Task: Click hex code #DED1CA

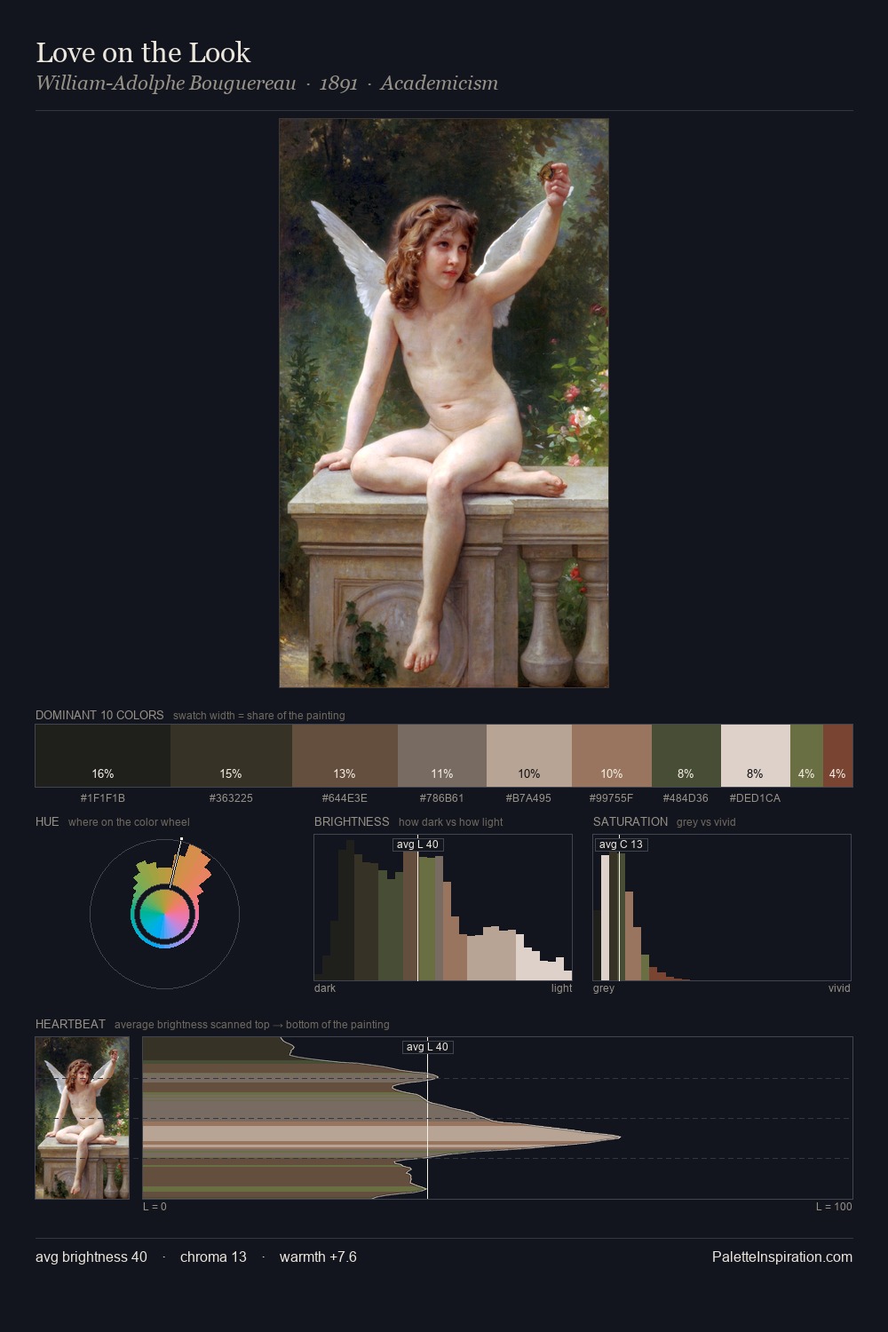Action: click(755, 798)
